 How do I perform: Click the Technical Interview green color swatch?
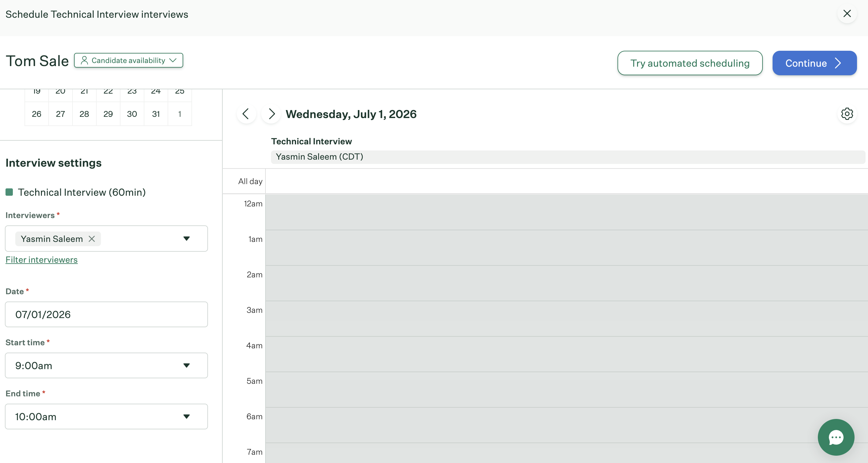9,192
